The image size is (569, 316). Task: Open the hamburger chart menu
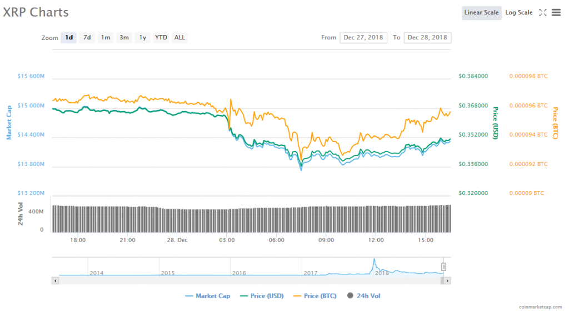click(556, 12)
